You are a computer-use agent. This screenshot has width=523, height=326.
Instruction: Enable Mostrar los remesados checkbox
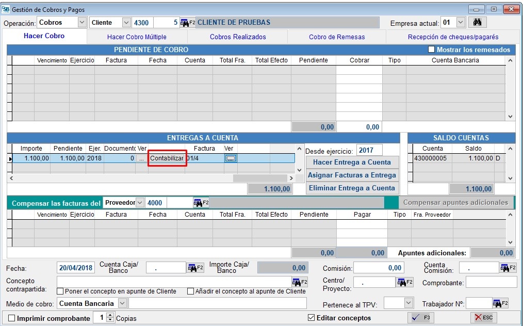click(x=432, y=50)
